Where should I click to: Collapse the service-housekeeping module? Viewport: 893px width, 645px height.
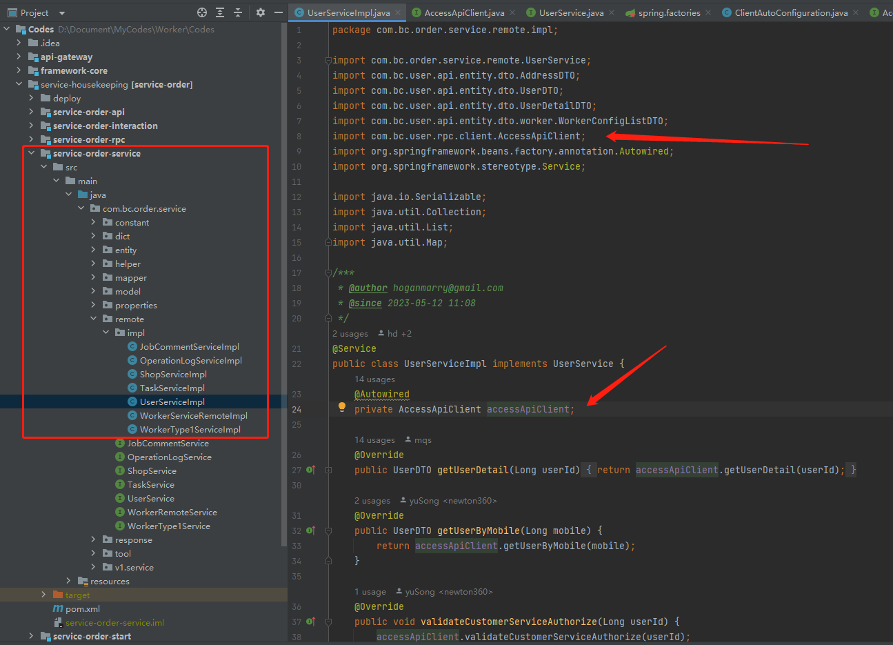pyautogui.click(x=19, y=84)
